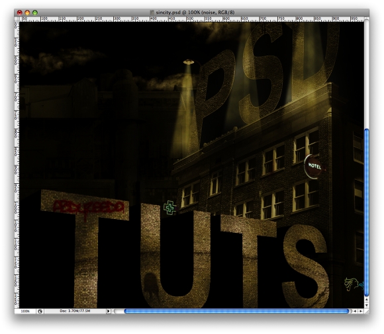Click the scroll left arrow button
The height and width of the screenshot is (334, 384).
(355, 312)
